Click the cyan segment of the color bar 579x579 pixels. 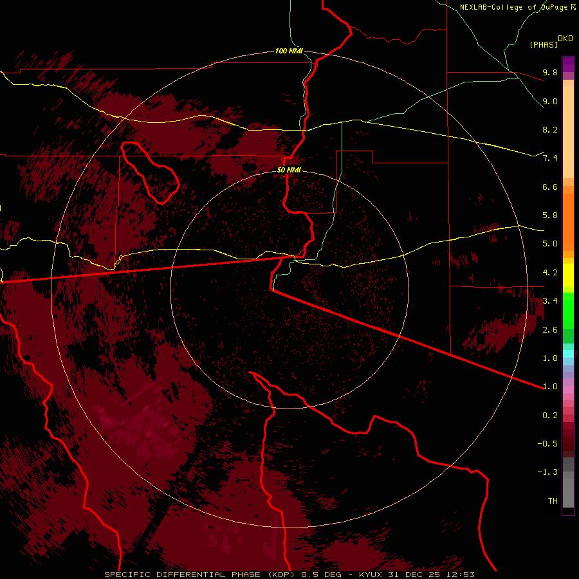568,354
